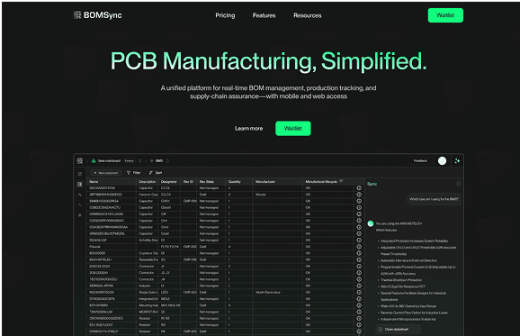520x336 pixels.
Task: Open the BMS breadcrumb switcher arrows
Action: click(168, 161)
